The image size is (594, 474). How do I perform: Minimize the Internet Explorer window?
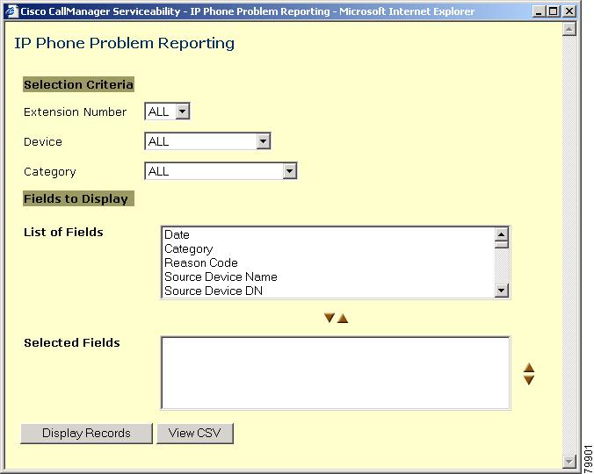538,11
